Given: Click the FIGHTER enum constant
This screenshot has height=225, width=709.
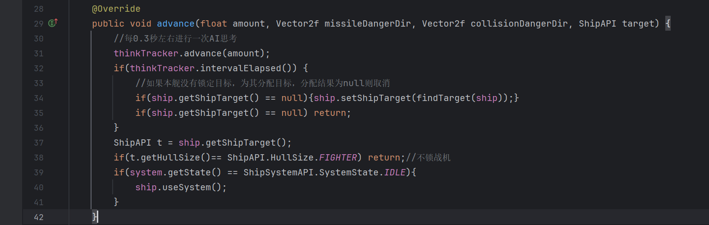Looking at the screenshot, I should coord(338,158).
